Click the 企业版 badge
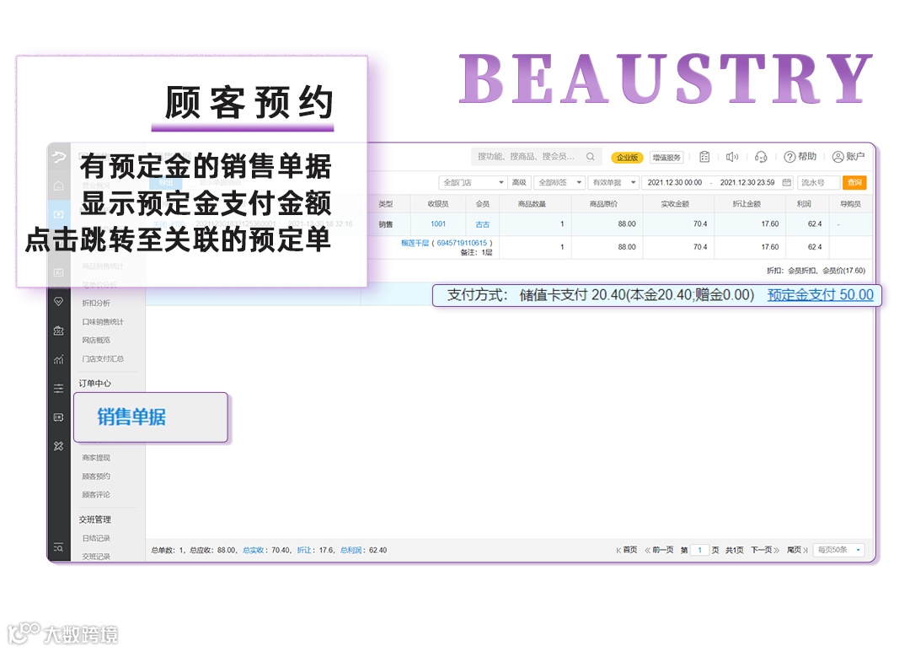 click(627, 158)
